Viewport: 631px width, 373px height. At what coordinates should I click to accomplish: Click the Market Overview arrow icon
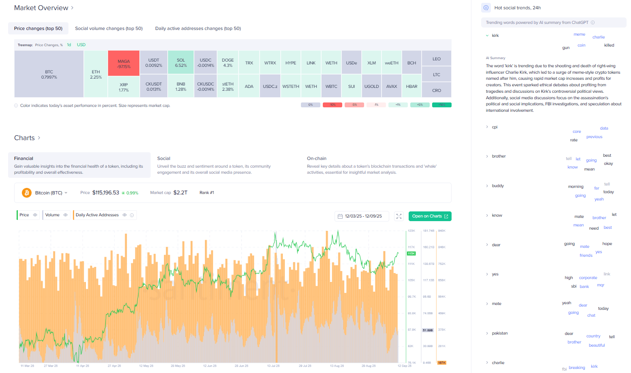point(72,8)
